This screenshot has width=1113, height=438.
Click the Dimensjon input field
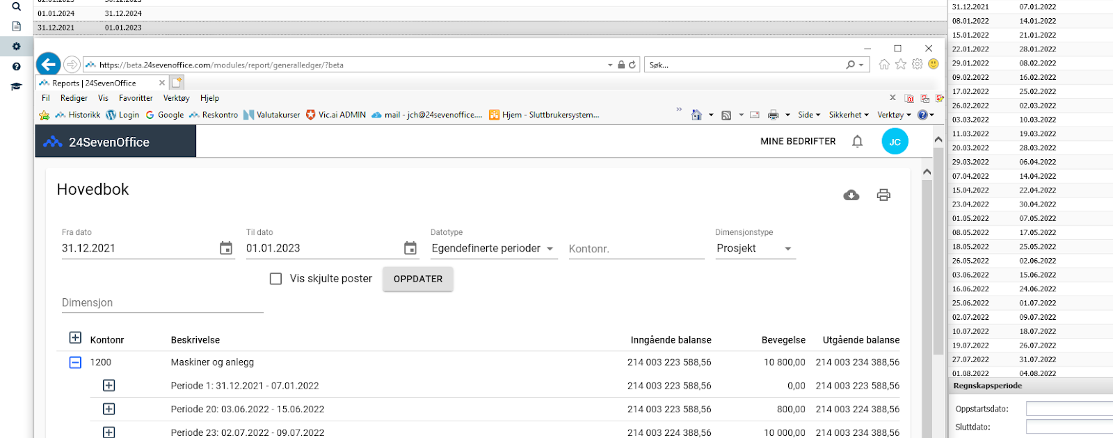pos(162,303)
